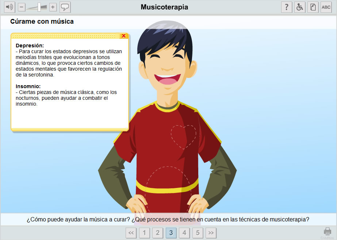Jump to page 5
This screenshot has height=240, width=337.
(x=198, y=233)
